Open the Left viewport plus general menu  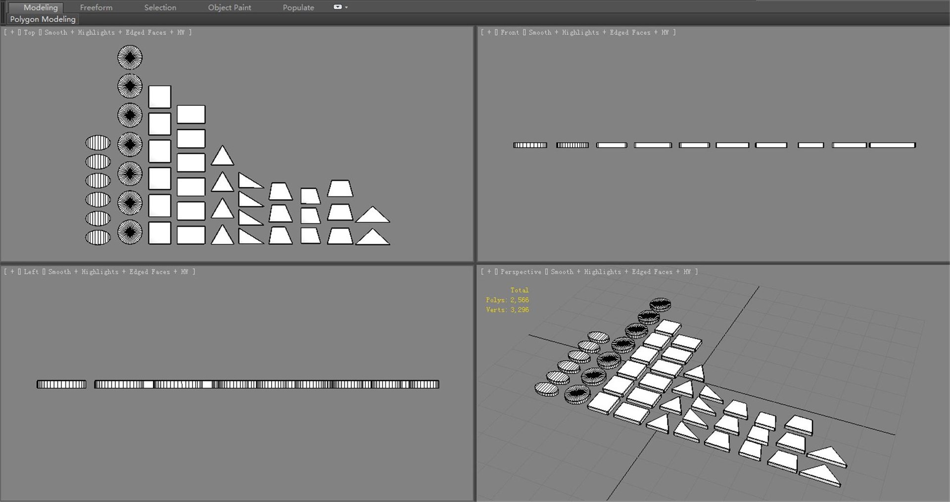(x=12, y=272)
